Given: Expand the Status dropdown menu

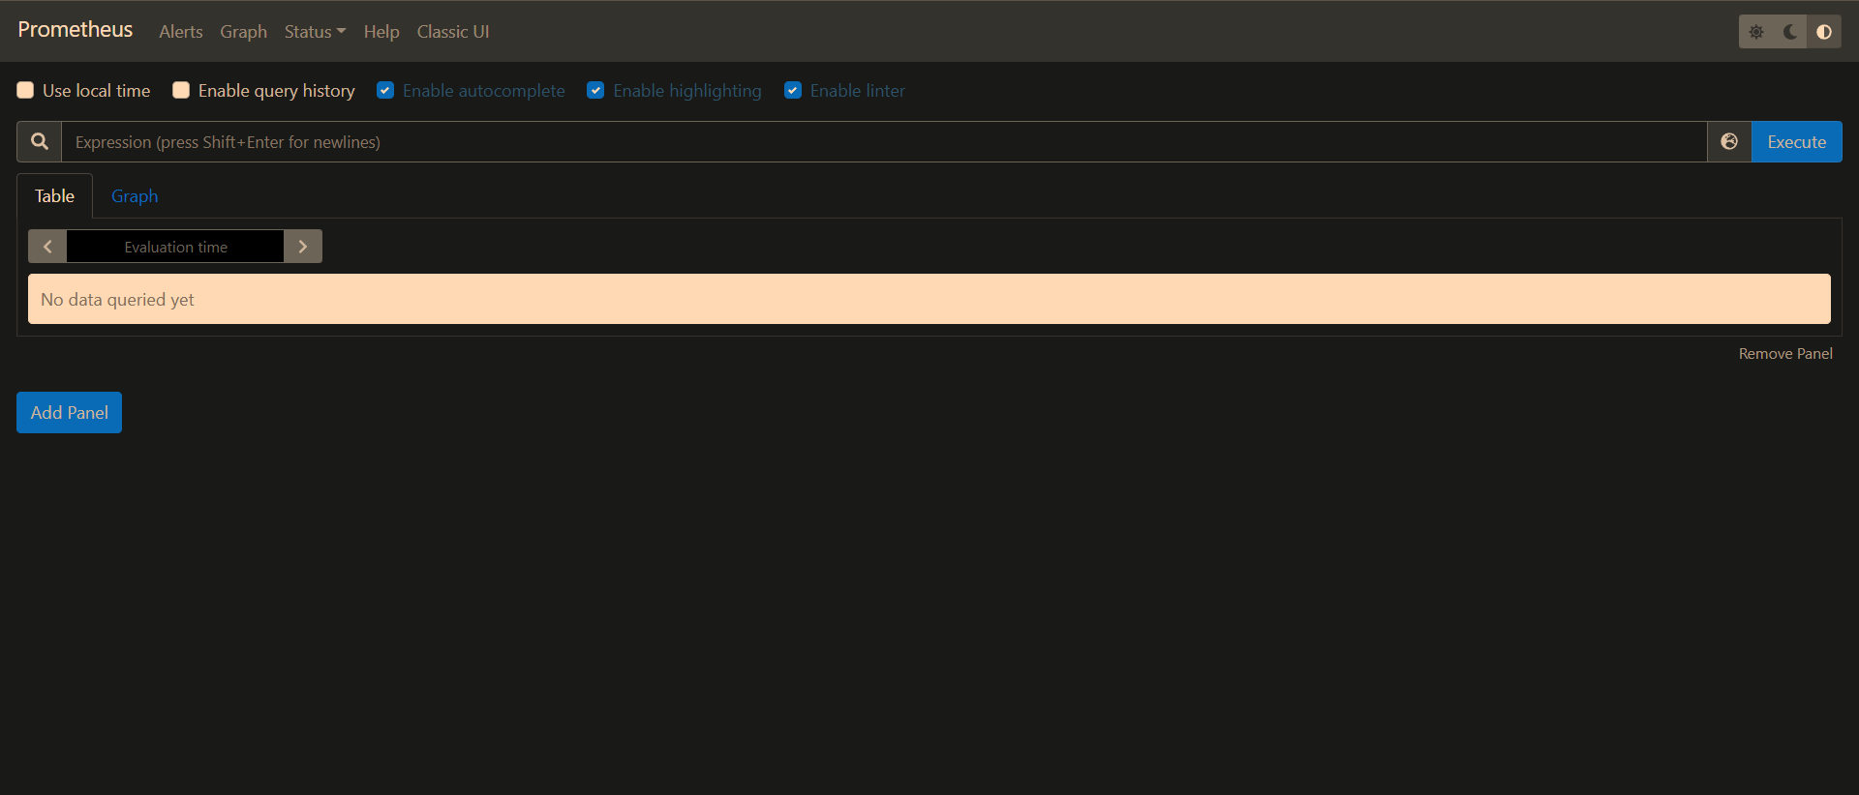Looking at the screenshot, I should [315, 32].
